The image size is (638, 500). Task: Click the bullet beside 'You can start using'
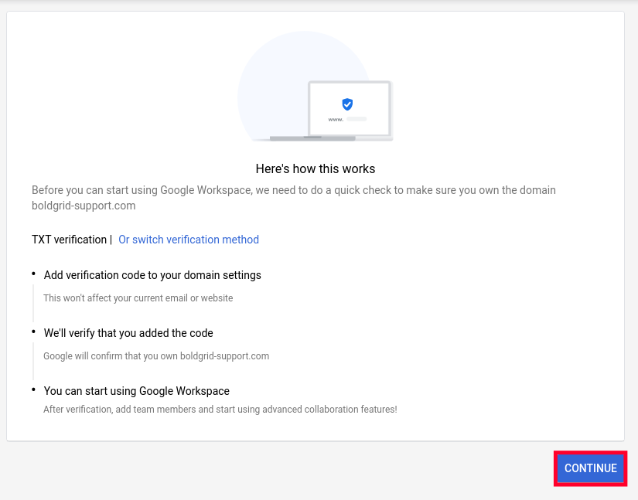coord(34,389)
